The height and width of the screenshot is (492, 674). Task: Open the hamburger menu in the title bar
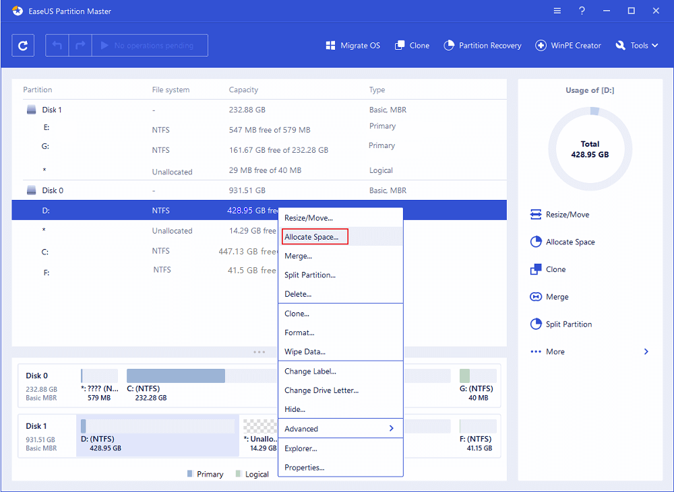(557, 11)
